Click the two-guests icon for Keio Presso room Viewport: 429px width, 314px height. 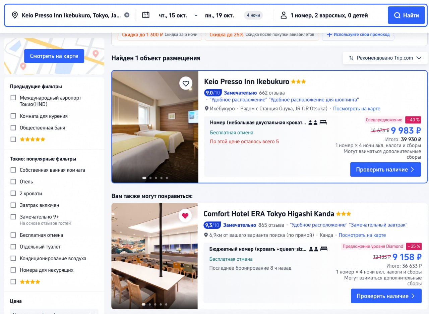click(x=313, y=122)
